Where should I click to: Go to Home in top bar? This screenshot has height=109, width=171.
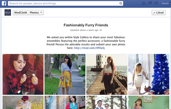click(x=165, y=3)
